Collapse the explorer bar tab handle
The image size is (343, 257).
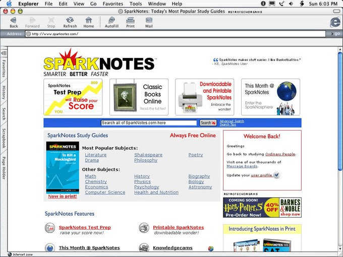click(4, 53)
